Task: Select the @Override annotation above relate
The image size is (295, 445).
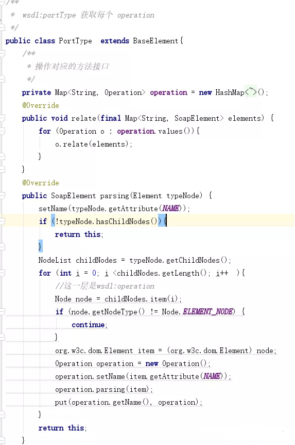Action: (x=41, y=105)
